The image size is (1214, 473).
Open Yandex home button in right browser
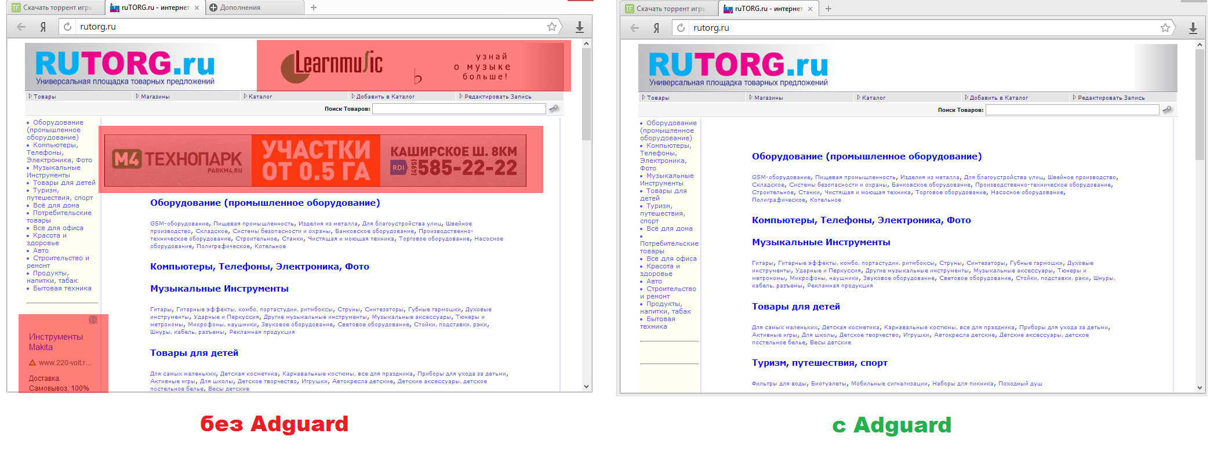(x=656, y=28)
